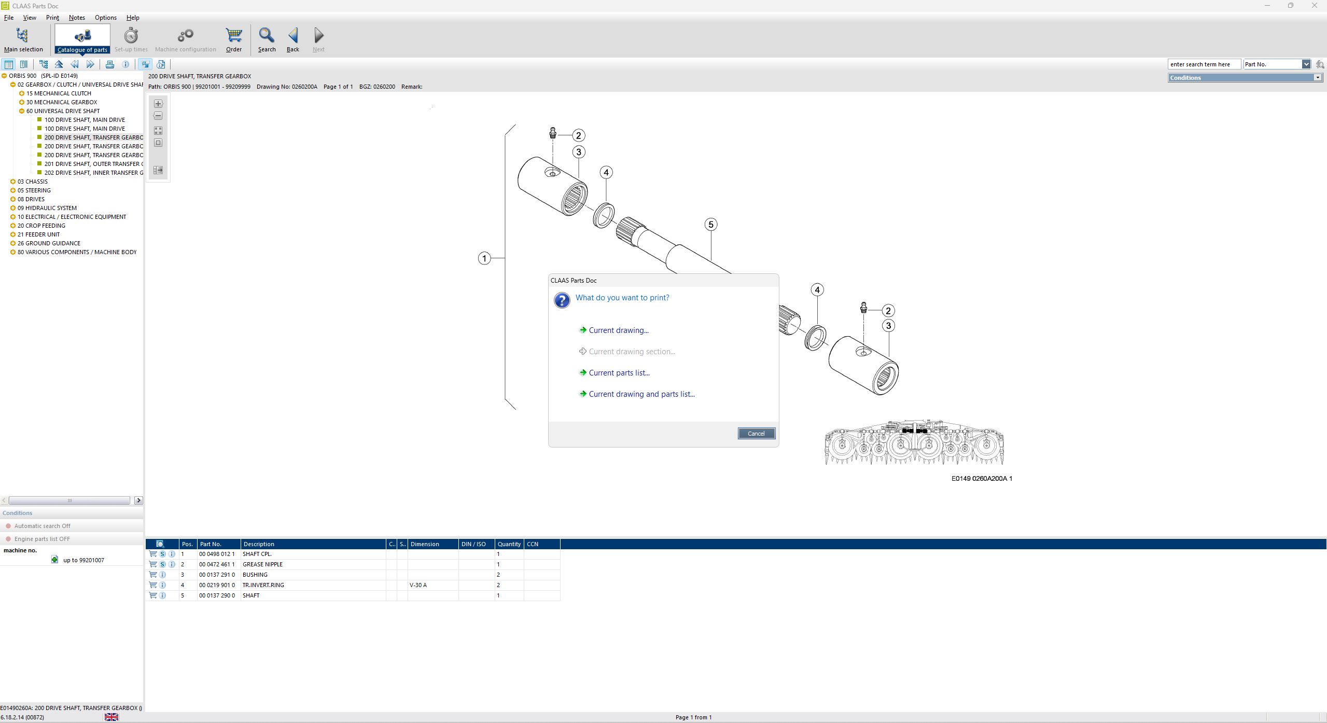Open the Main selection view
This screenshot has height=723, width=1327.
[x=23, y=39]
